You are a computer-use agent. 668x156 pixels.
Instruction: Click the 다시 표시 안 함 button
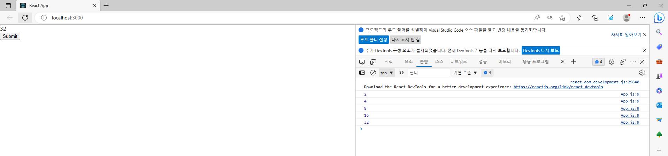click(406, 40)
